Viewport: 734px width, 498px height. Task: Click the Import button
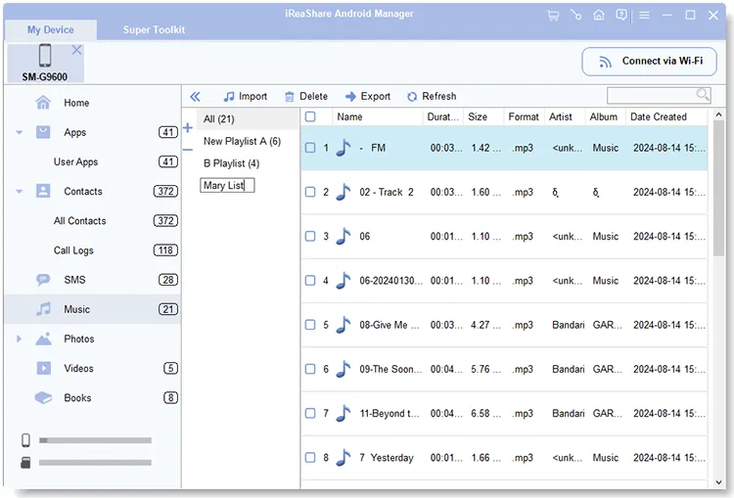246,97
